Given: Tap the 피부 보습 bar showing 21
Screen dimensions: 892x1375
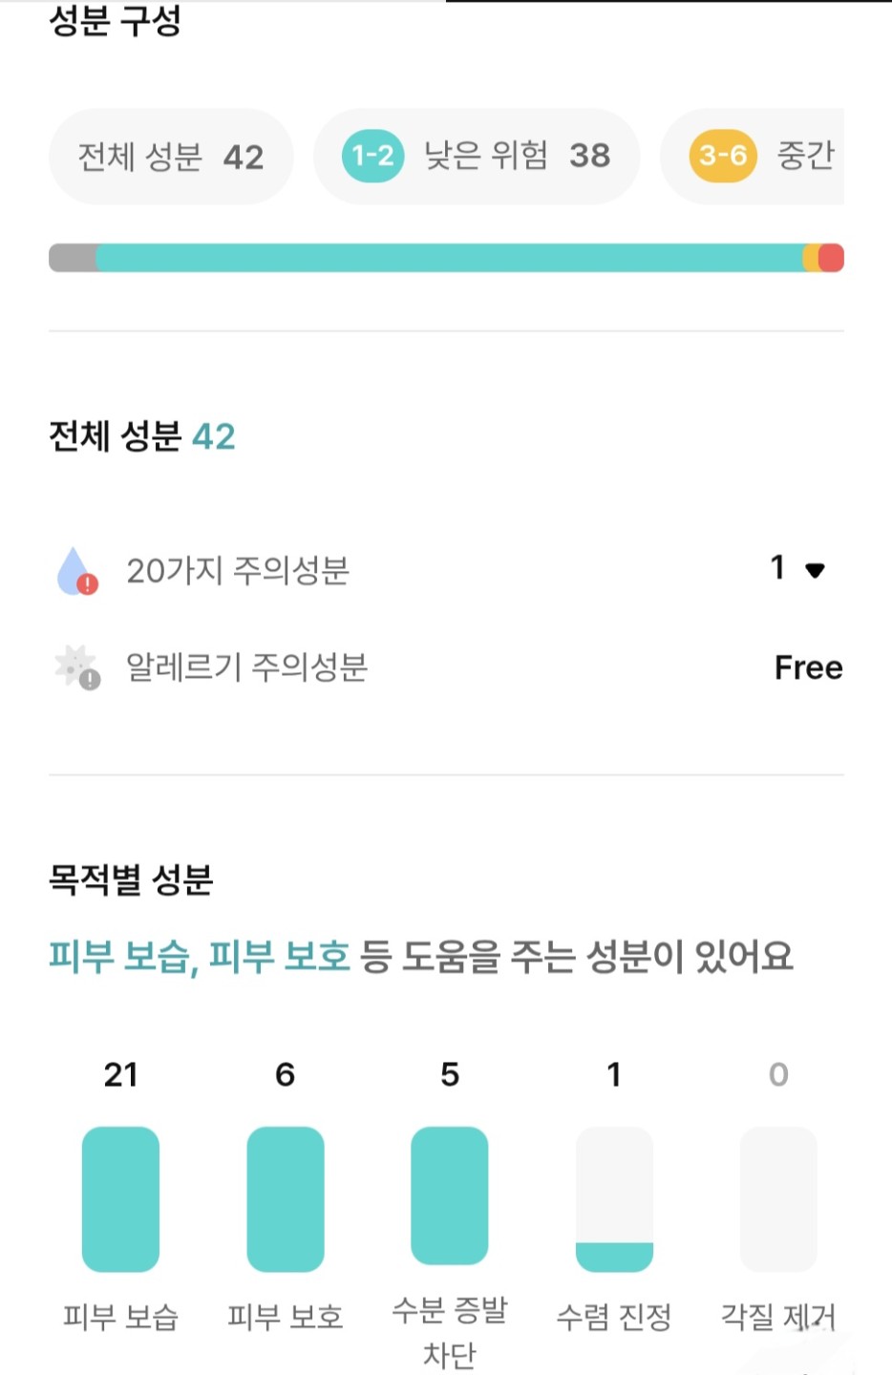Looking at the screenshot, I should [x=120, y=1198].
